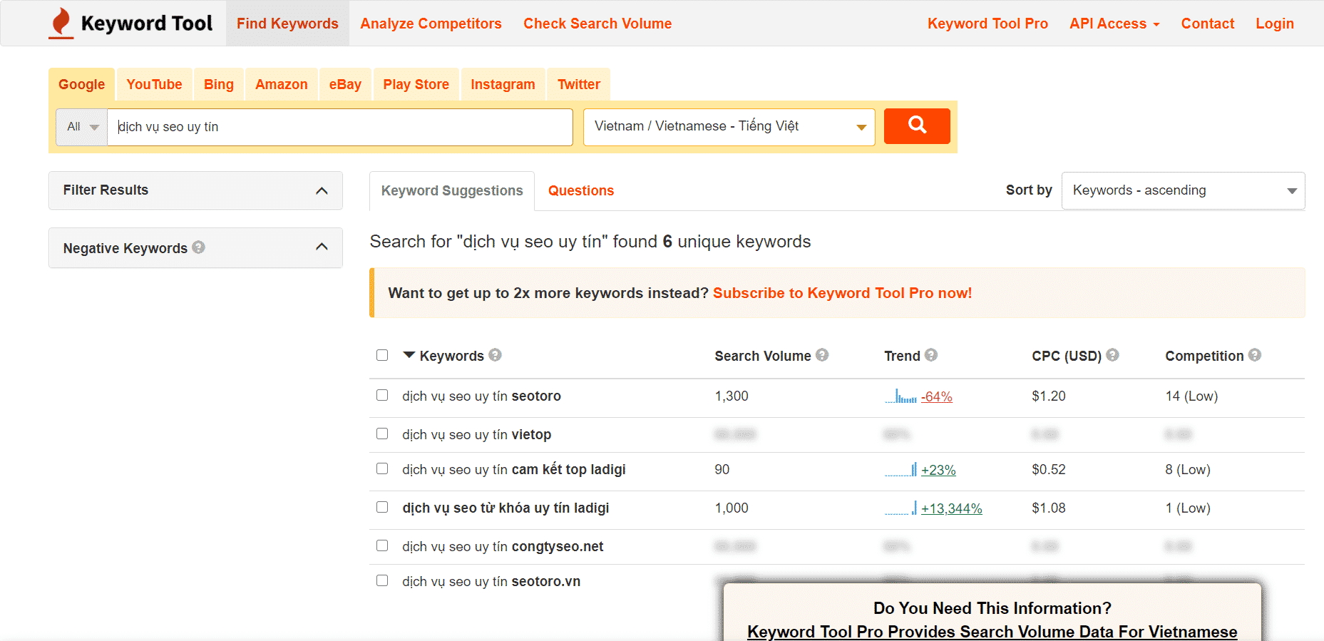1324x641 pixels.
Task: Select checkbox for congtyseo.net row
Action: coord(382,545)
